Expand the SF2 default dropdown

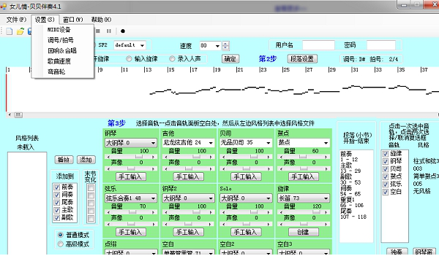point(142,45)
